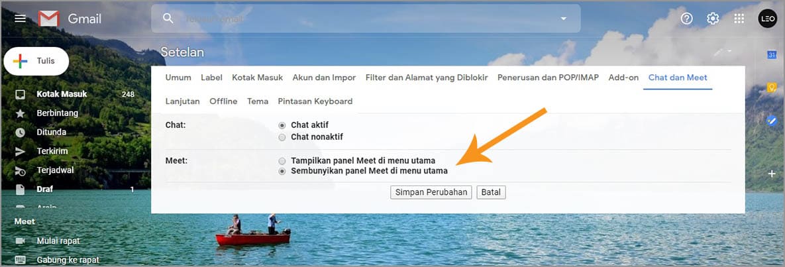Open the Pintasan Keyboard tab
The image size is (785, 267).
pos(315,101)
